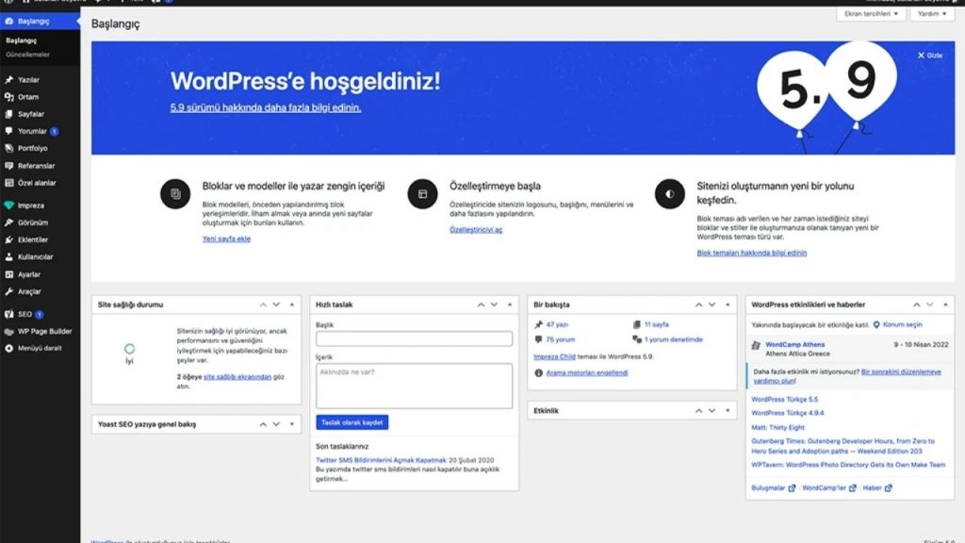
Task: Expand Etkinlik widget
Action: coord(728,411)
